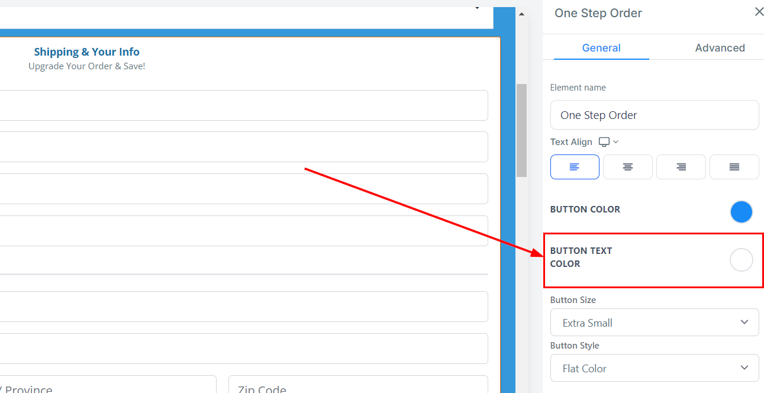764x393 pixels.
Task: Click the Province input field
Action: (x=107, y=385)
